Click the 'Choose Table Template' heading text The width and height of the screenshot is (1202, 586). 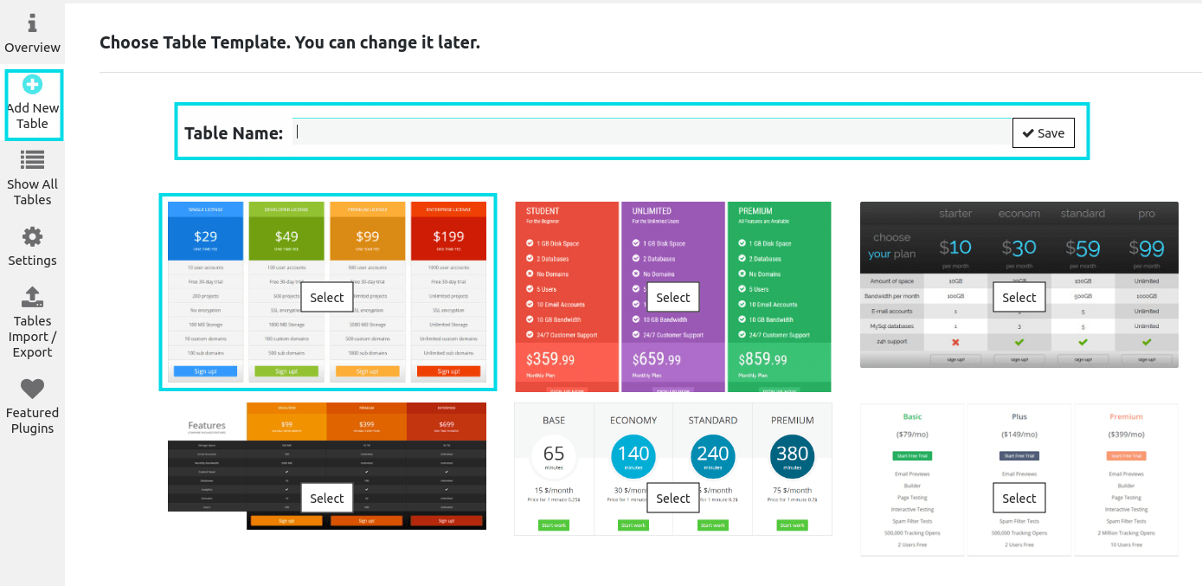pos(289,42)
